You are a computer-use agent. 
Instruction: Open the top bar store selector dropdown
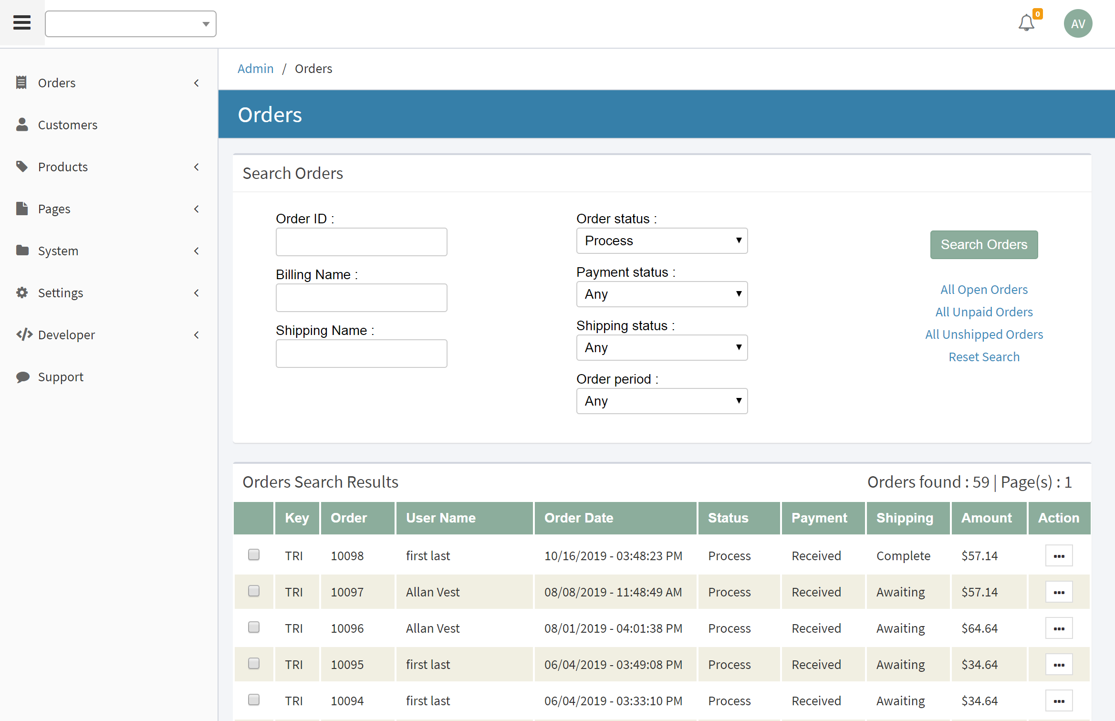pyautogui.click(x=131, y=24)
